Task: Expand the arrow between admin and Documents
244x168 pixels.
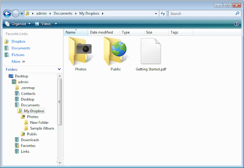Action: [50, 14]
